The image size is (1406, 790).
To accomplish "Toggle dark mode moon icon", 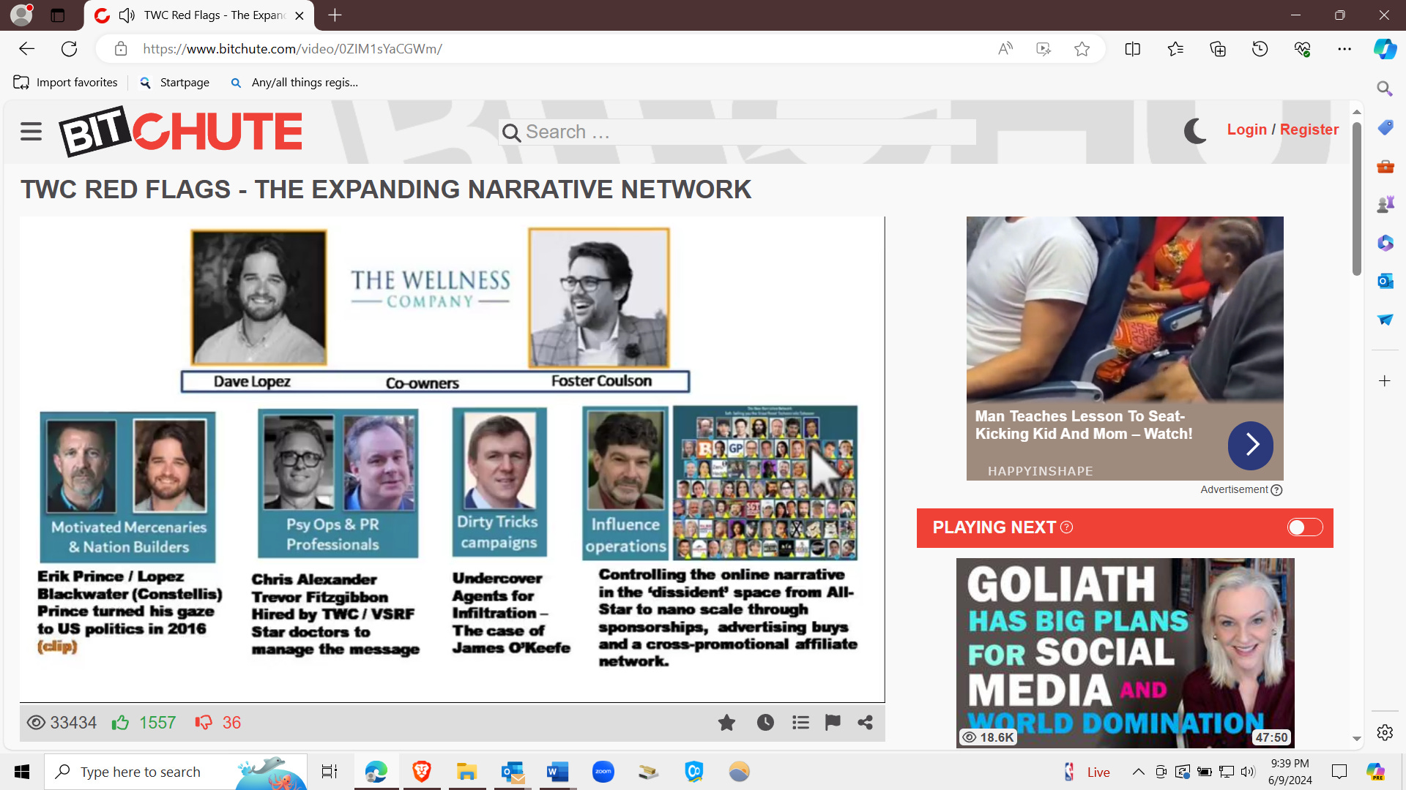I will 1195,131.
